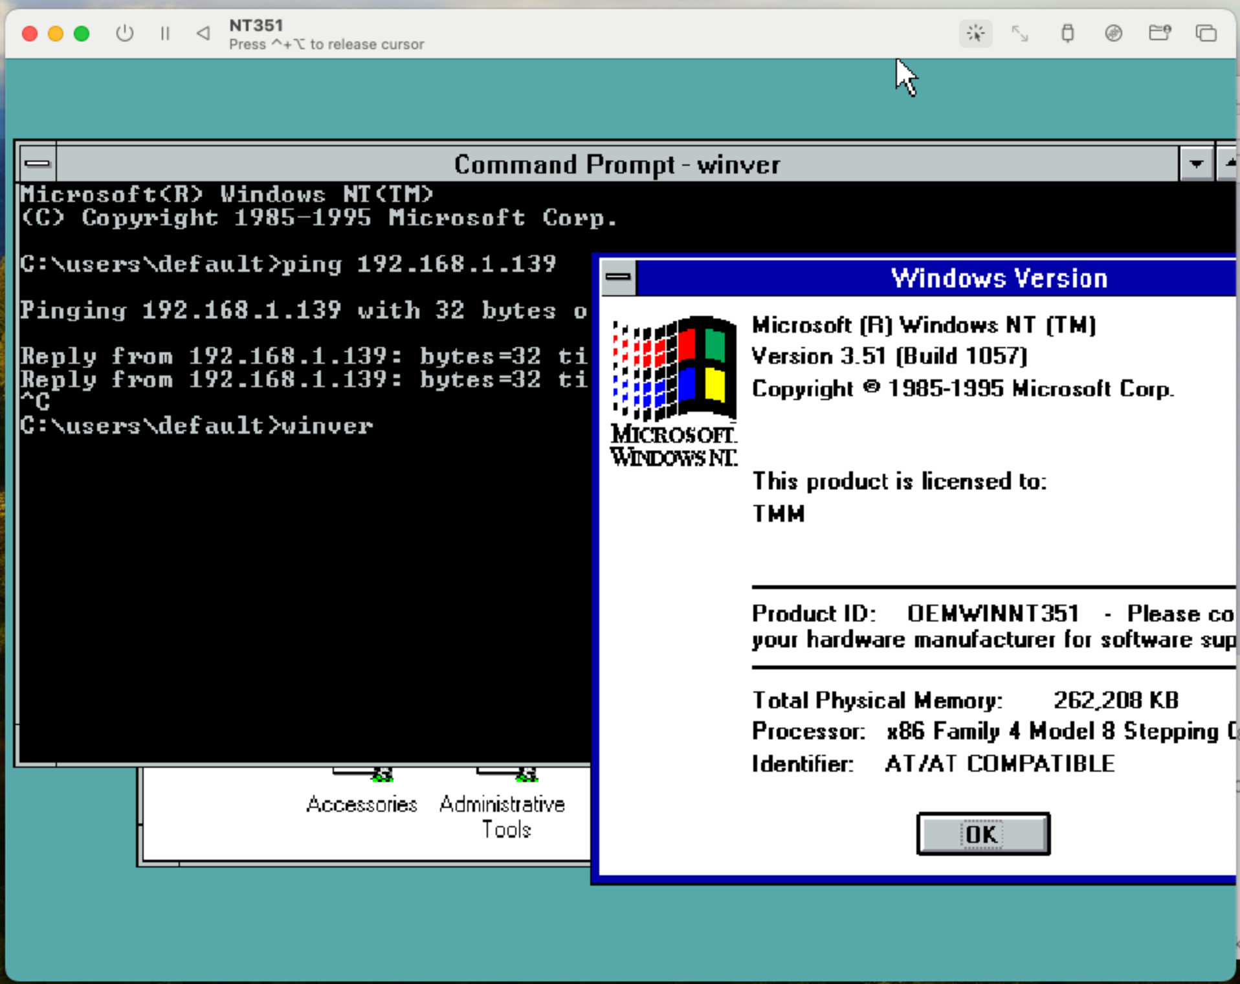Open the USB devices icon
Screen dimensions: 1240x984
click(1067, 33)
